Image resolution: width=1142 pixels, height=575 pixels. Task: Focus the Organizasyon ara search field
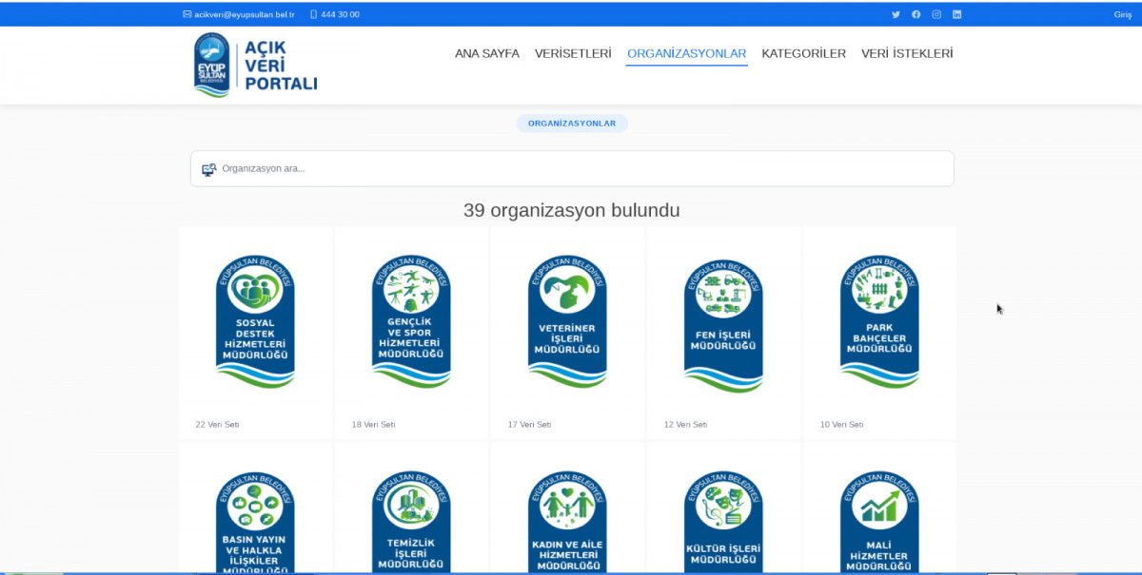tap(572, 169)
